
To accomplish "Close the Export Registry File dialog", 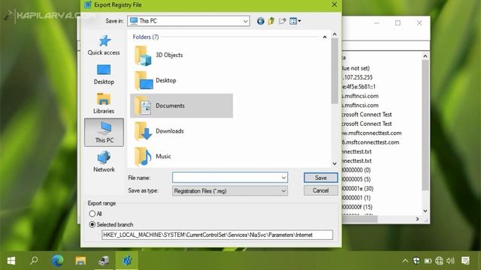I will pyautogui.click(x=334, y=4).
